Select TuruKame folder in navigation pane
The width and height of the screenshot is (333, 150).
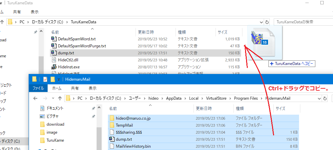pos(55,140)
